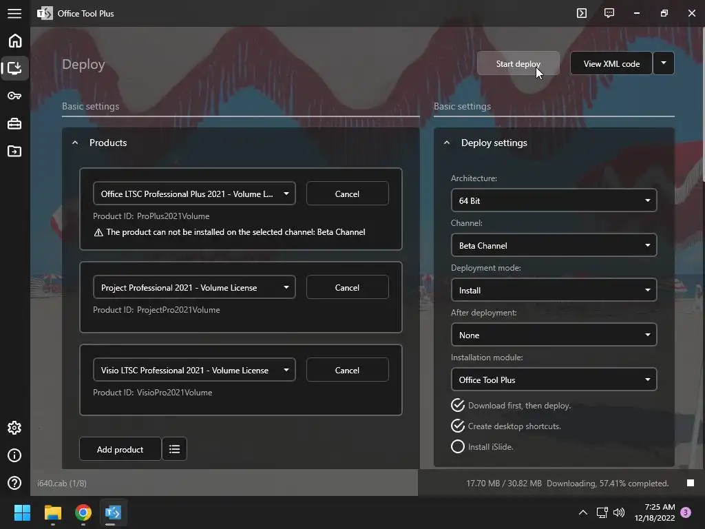Open the hamburger navigation menu
This screenshot has height=529, width=705.
click(14, 14)
